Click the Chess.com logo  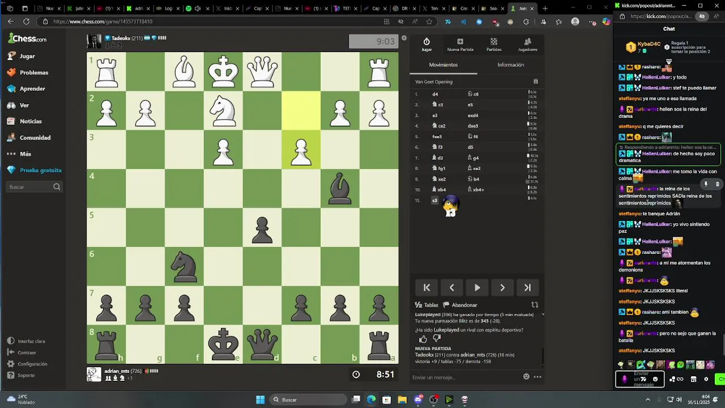click(27, 39)
